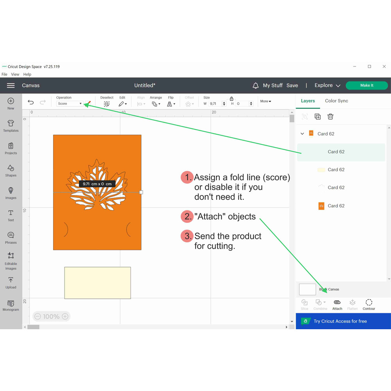Click Deselect in the toolbar
Image resolution: width=391 pixels, height=391 pixels.
[107, 104]
